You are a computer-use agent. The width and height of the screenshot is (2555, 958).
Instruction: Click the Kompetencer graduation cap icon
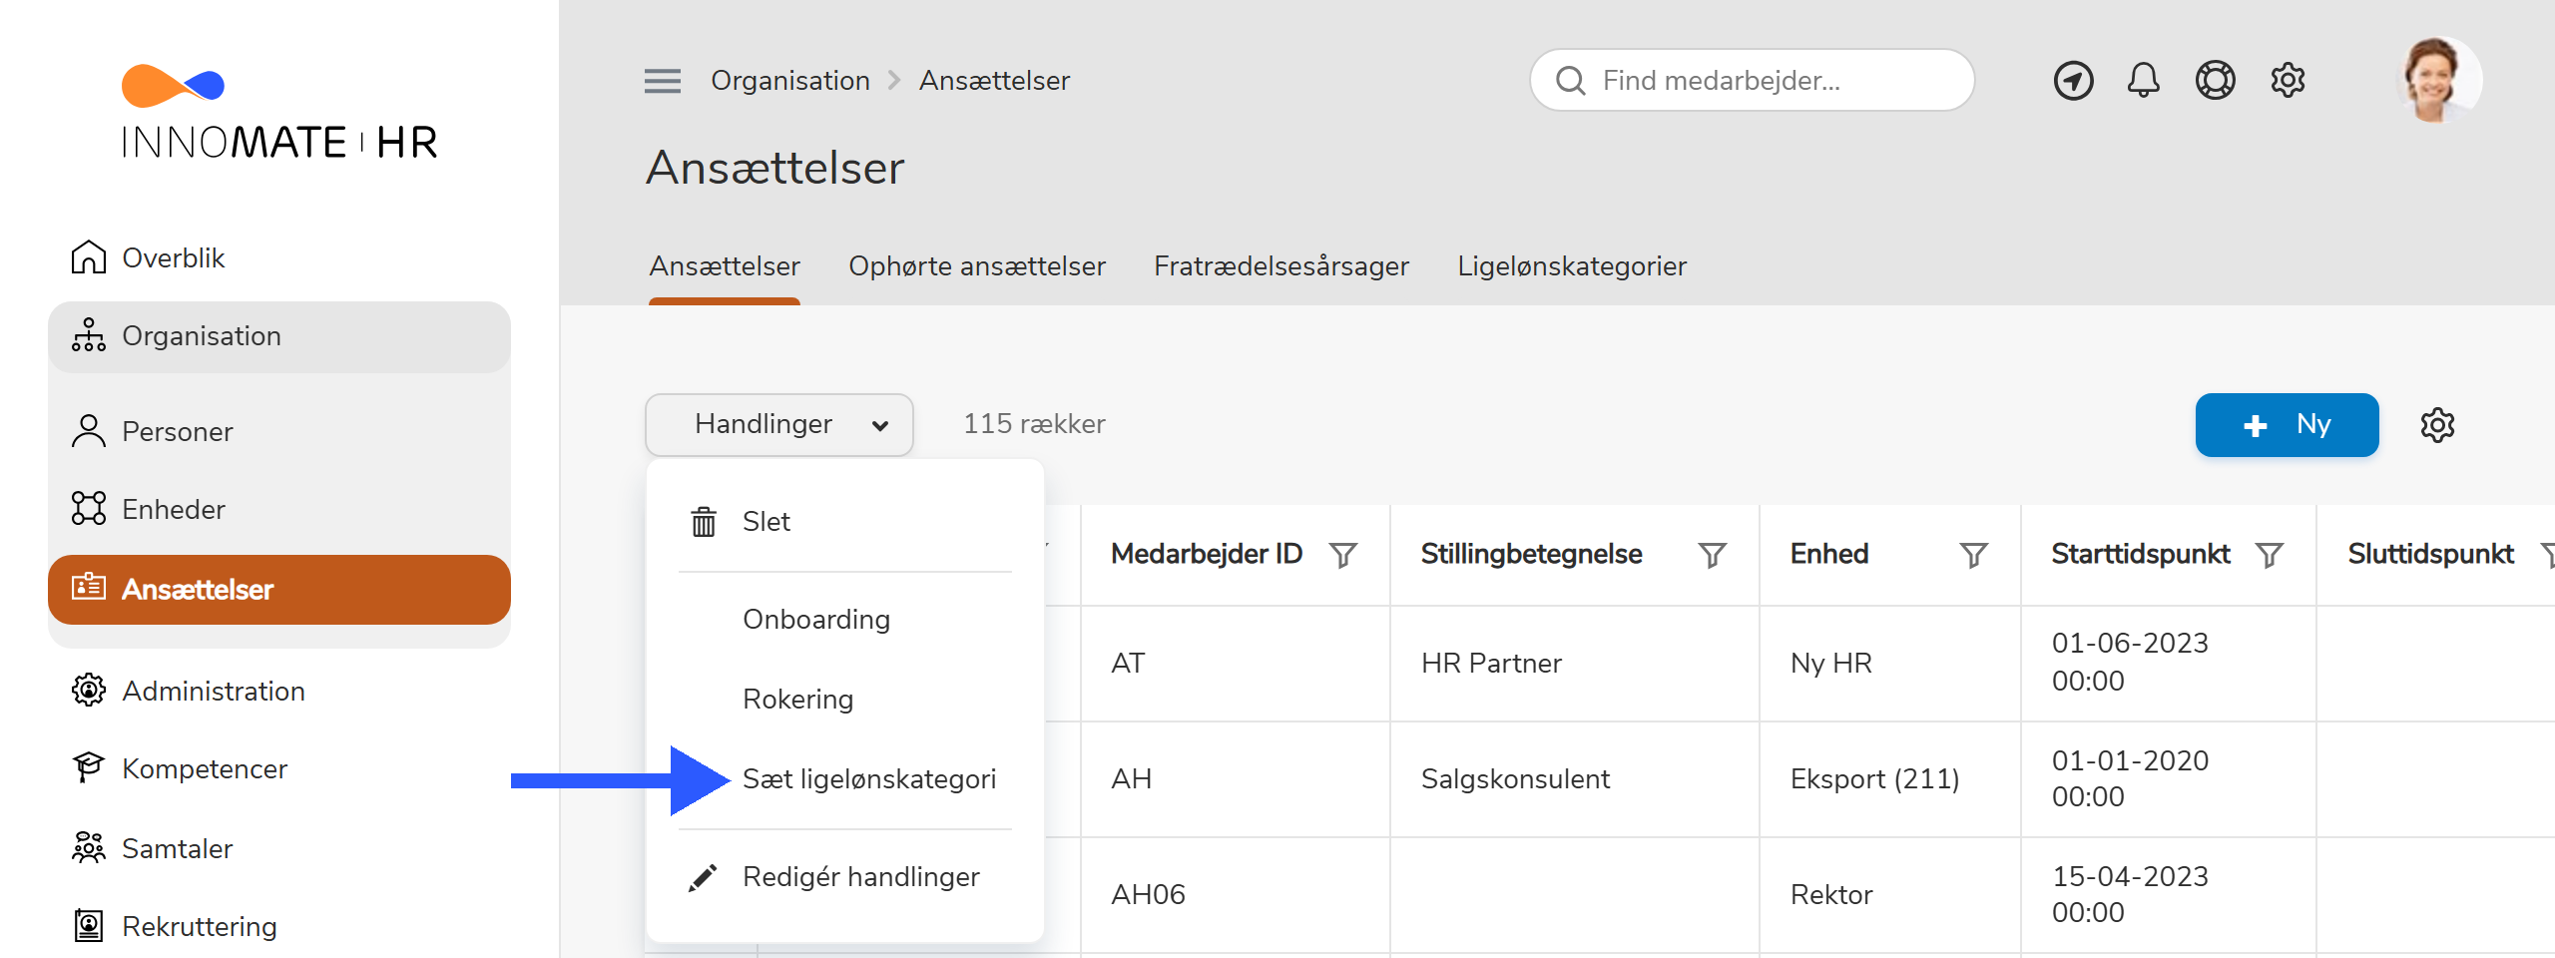(x=89, y=768)
